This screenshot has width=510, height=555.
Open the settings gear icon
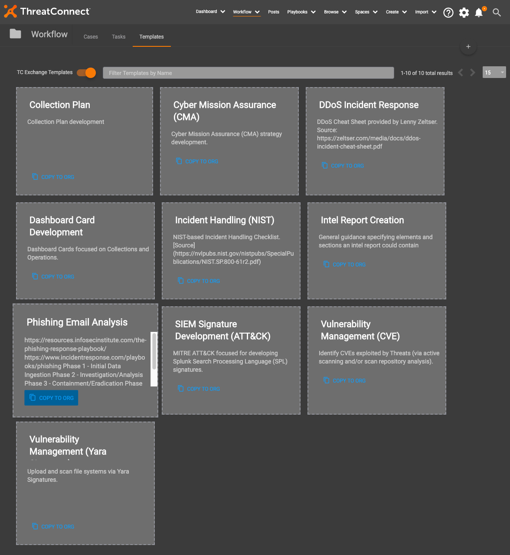click(x=464, y=13)
